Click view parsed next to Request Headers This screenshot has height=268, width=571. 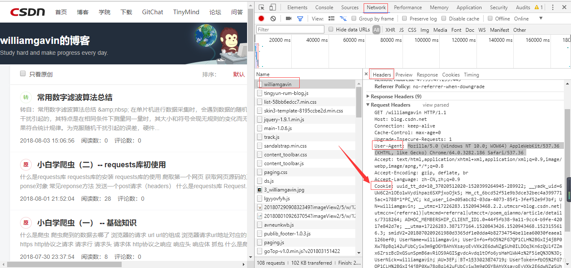click(436, 105)
